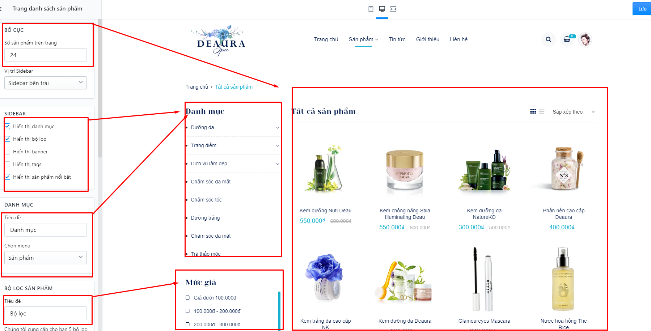This screenshot has height=331, width=651.
Task: Click the Trang chủ breadcrumb link
Action: tap(197, 87)
